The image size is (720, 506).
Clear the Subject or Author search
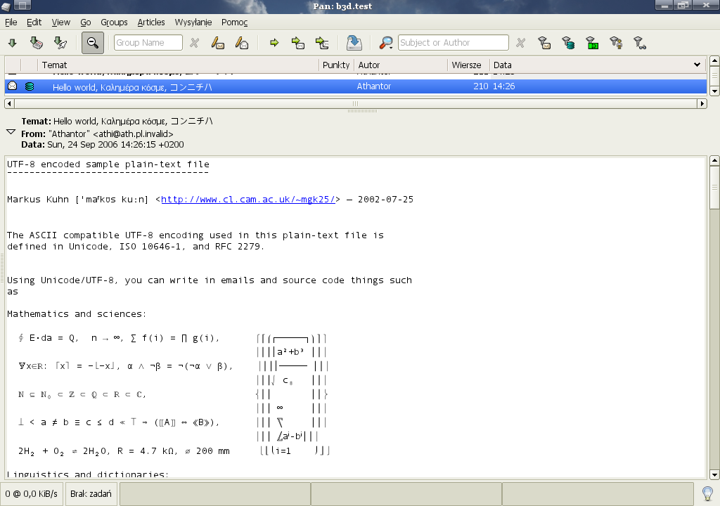(x=521, y=43)
